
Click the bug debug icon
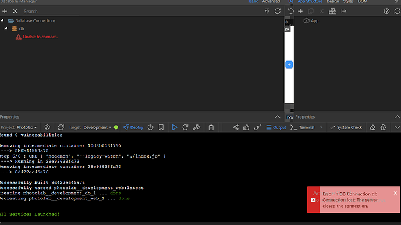[383, 127]
